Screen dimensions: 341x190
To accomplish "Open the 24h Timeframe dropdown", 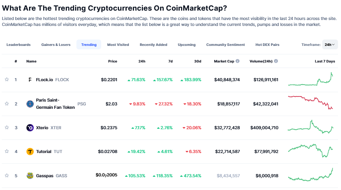I will [330, 45].
